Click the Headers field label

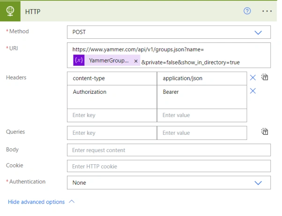click(x=16, y=77)
